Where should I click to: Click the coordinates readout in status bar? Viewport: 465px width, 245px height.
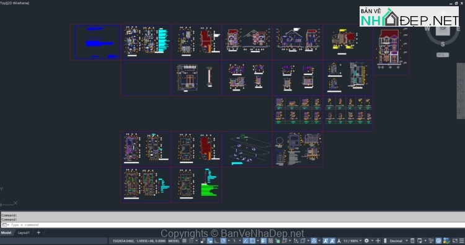point(139,241)
